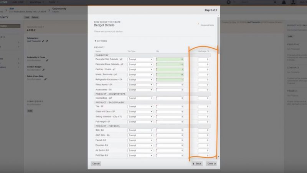Screen dimensions: 307x173
Task: Edit Salesperson with the pencil icon
Action: pos(43,41)
